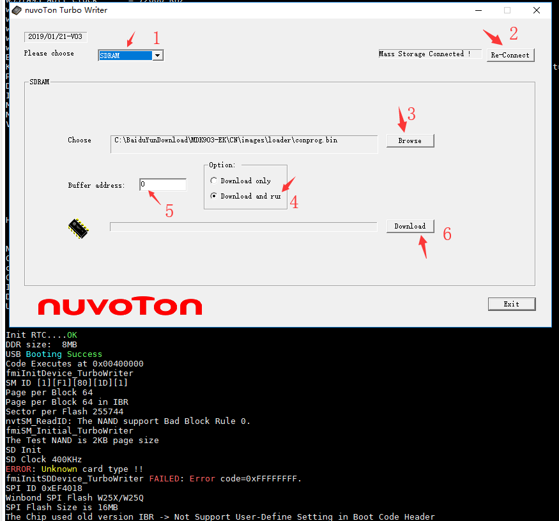This screenshot has width=559, height=521.
Task: Click the download progress bar
Action: 243,227
